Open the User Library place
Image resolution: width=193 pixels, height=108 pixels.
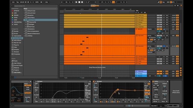click(17, 63)
